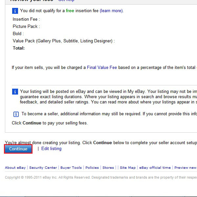Open Policies footer link

pos(92,167)
